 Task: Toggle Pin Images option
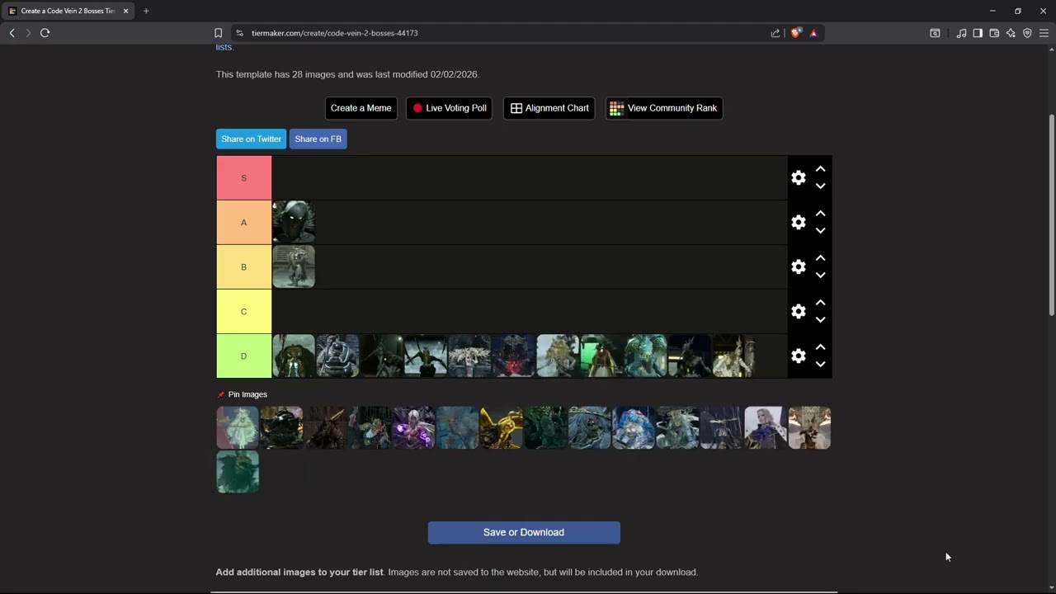(243, 394)
